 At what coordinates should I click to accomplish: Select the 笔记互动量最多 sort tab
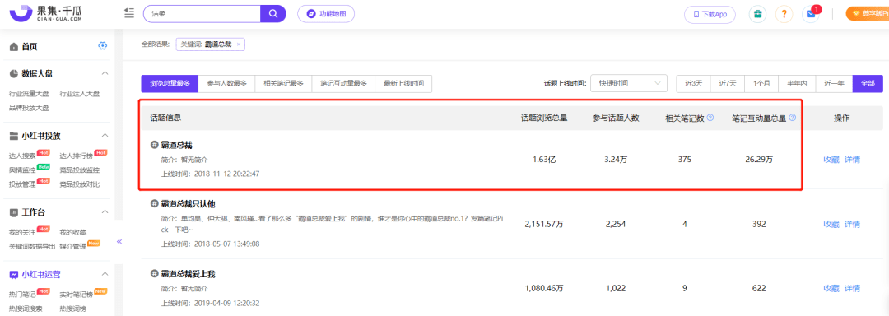pyautogui.click(x=343, y=83)
